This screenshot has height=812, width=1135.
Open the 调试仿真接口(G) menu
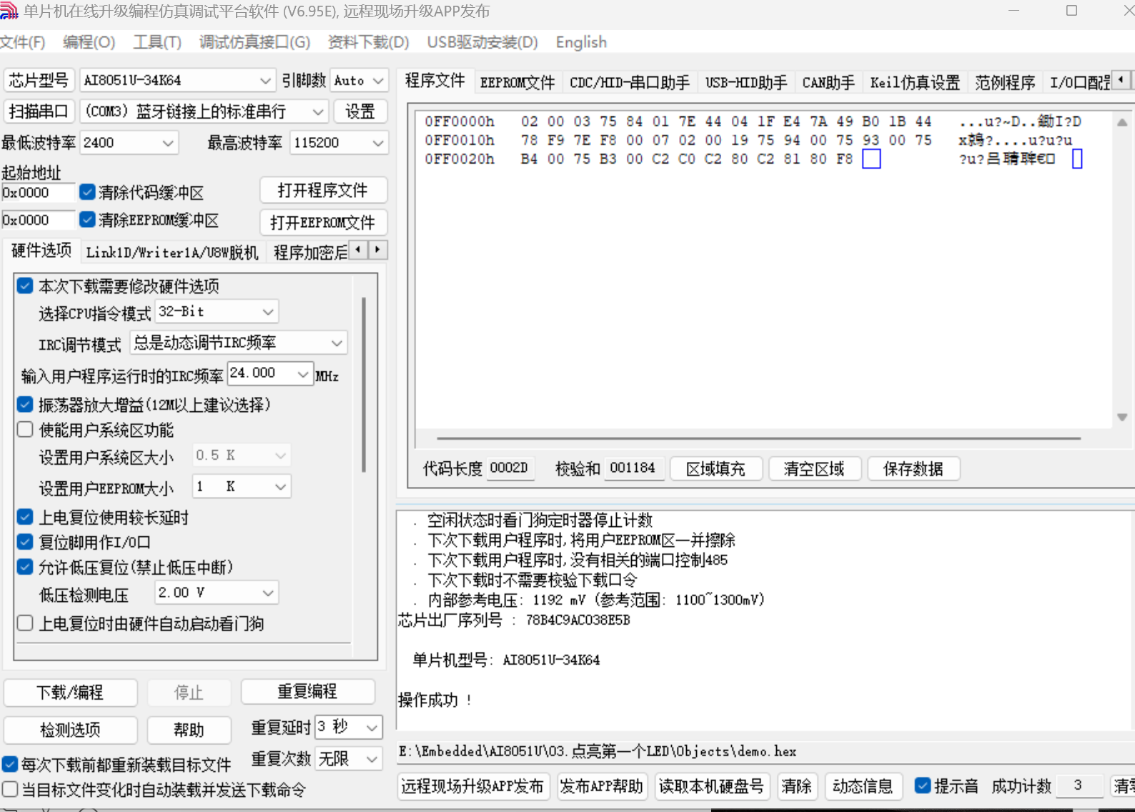click(x=254, y=42)
